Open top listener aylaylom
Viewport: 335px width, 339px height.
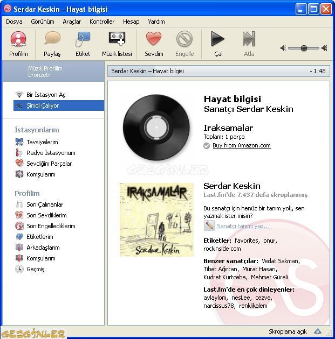tap(215, 298)
